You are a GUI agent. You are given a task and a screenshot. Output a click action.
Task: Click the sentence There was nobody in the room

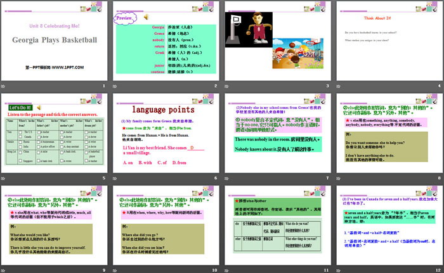[x=262, y=139]
